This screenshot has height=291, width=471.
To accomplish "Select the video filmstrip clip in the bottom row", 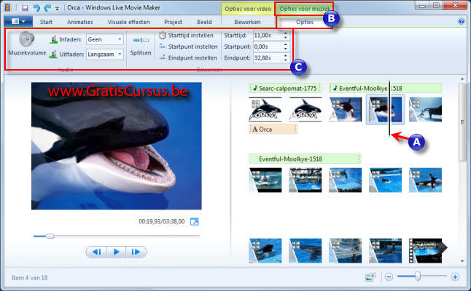I will coord(428,250).
